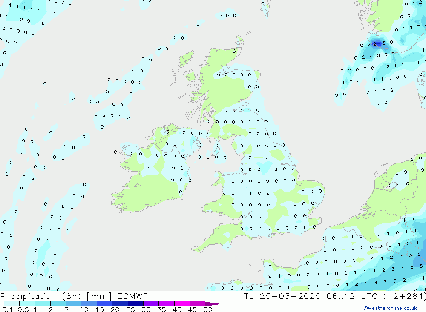Click the 1–2 mm legend color box
This screenshot has width=426, height=312.
(43, 303)
